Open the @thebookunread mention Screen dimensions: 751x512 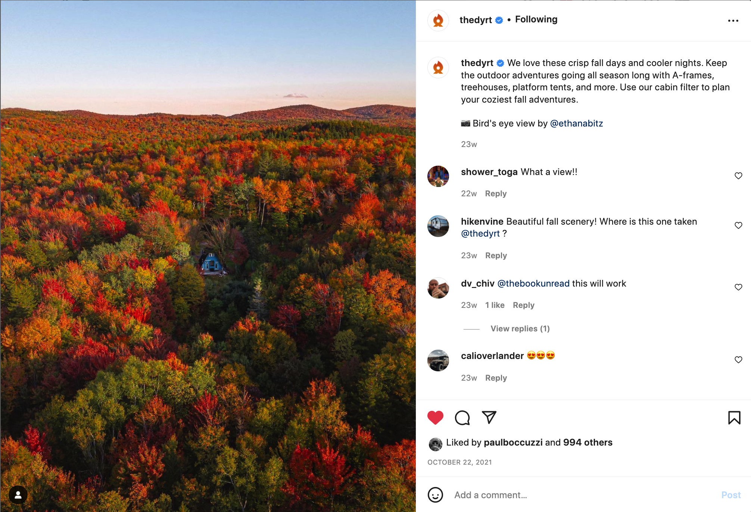coord(533,284)
